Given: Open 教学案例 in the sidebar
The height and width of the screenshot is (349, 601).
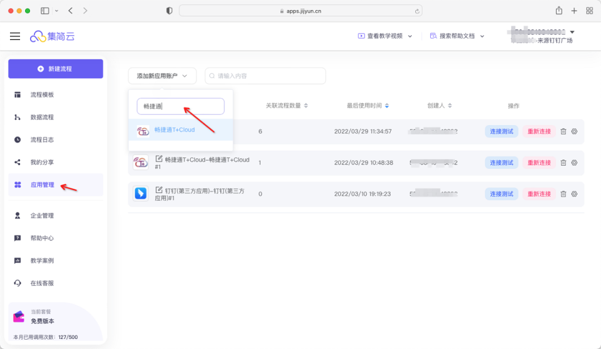Looking at the screenshot, I should coord(42,261).
